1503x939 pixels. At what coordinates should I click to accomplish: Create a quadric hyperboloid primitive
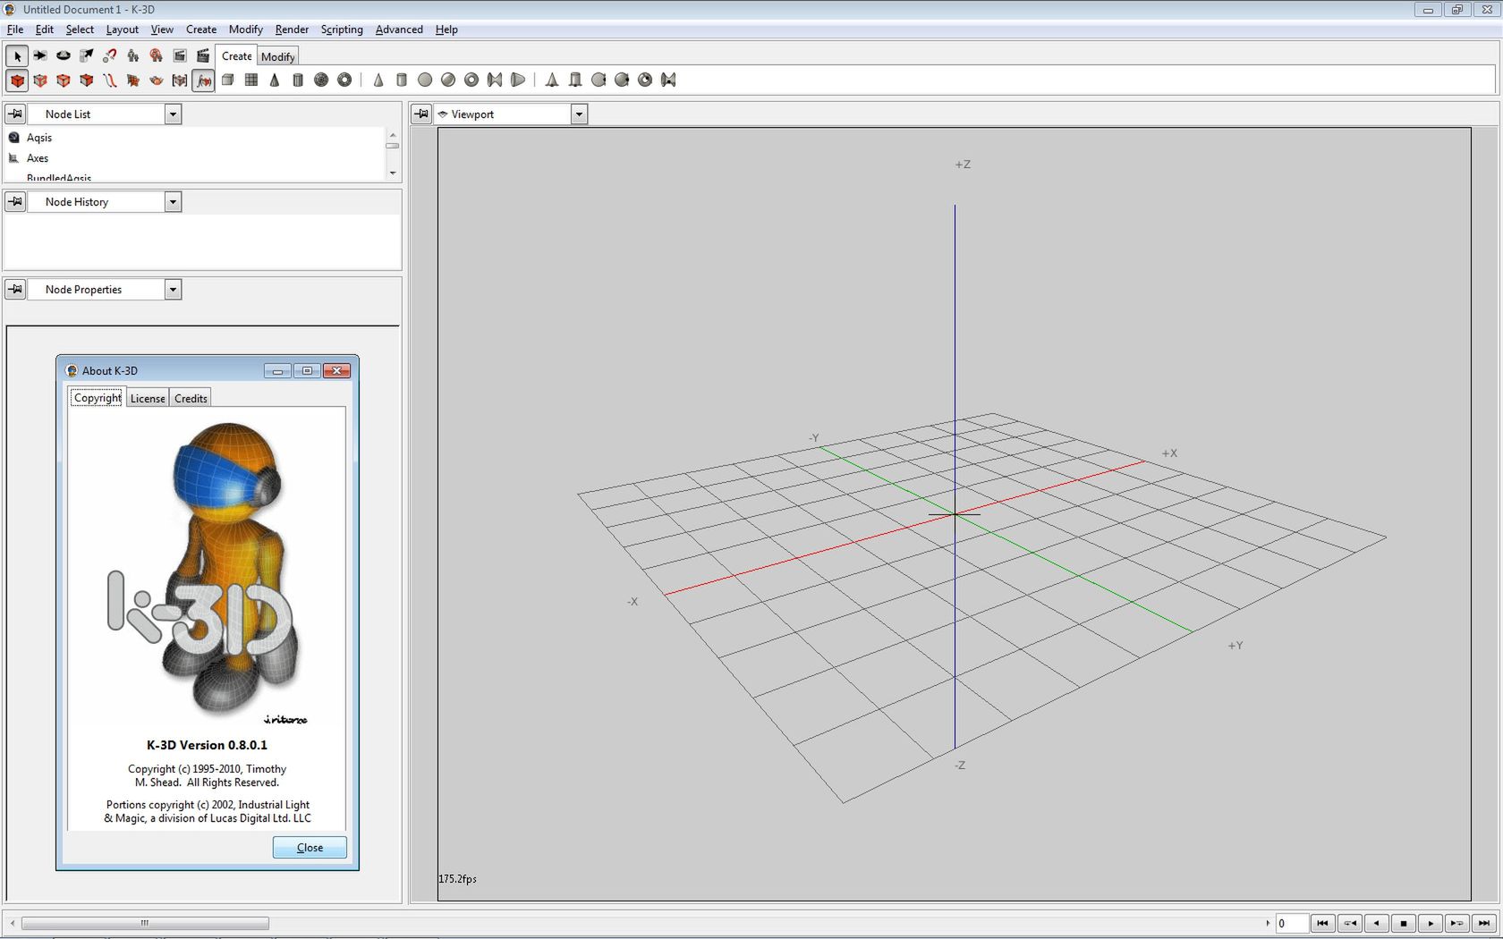pyautogui.click(x=495, y=80)
